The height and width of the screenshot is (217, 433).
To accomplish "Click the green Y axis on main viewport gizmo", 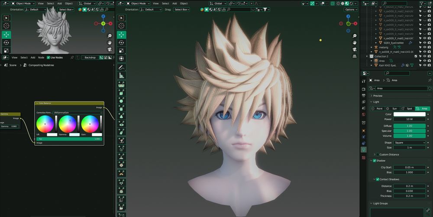I will pos(348,23).
